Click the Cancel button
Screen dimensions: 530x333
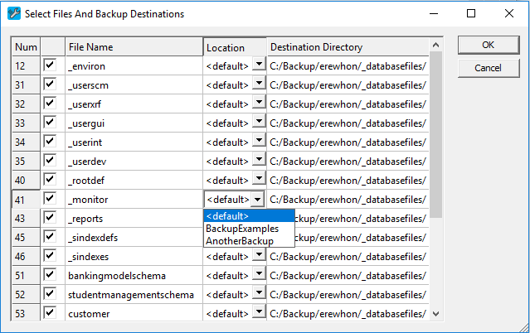coord(488,67)
